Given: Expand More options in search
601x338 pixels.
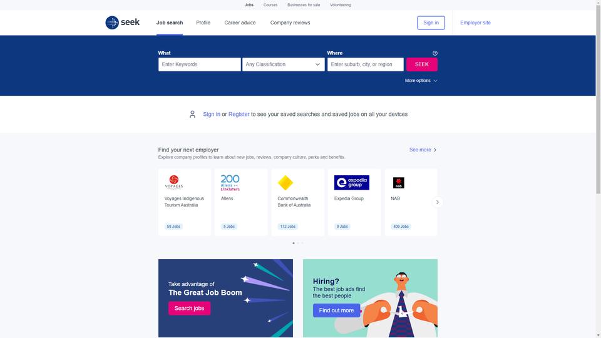Looking at the screenshot, I should (x=421, y=81).
